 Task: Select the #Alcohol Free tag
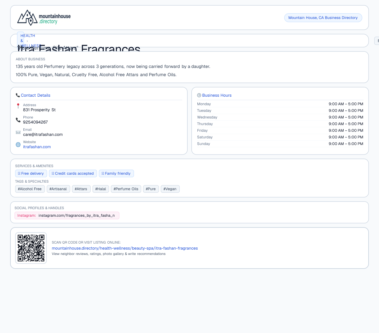tap(30, 189)
